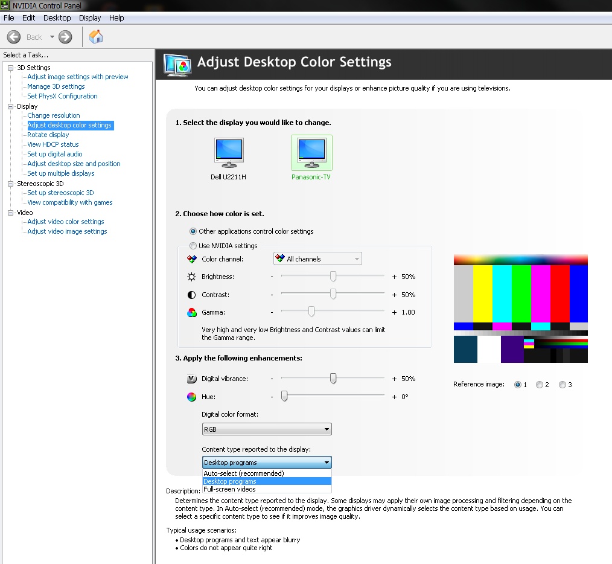This screenshot has height=564, width=612.
Task: Open the Color channel All channels dropdown
Action: tap(317, 258)
